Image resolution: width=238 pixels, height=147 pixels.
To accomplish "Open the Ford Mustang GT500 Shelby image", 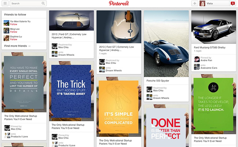I will (213, 27).
